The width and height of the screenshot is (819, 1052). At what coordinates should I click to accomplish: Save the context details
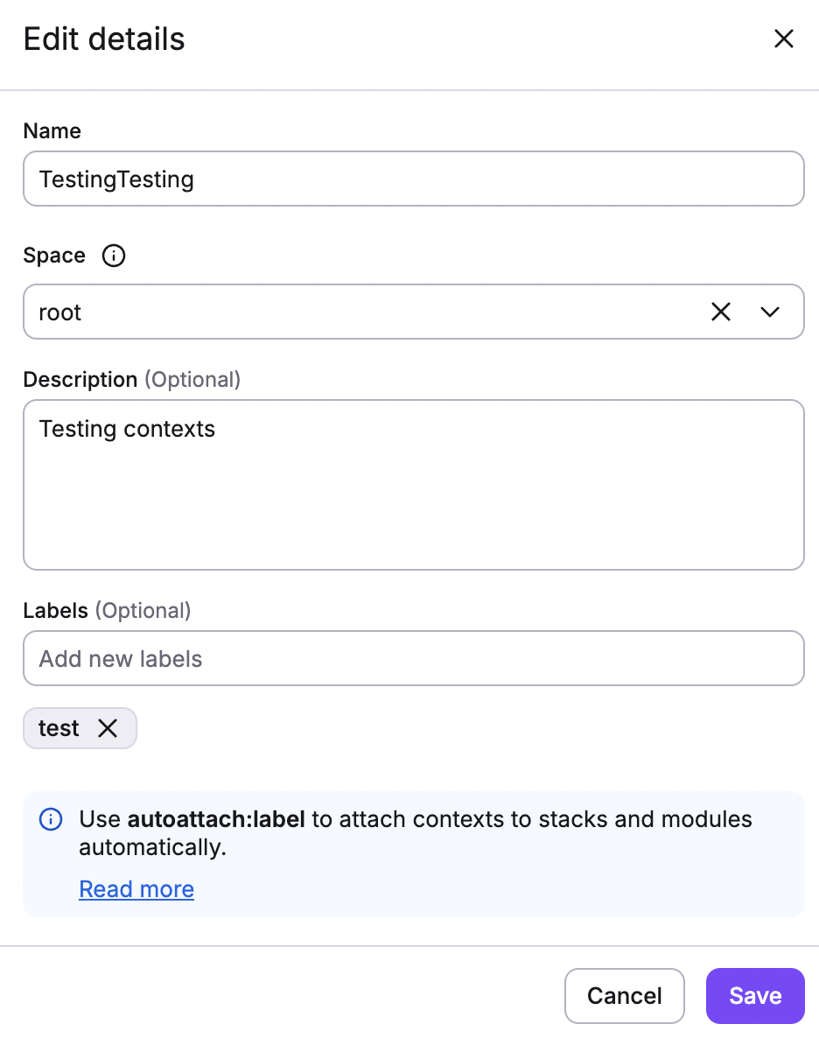coord(754,996)
